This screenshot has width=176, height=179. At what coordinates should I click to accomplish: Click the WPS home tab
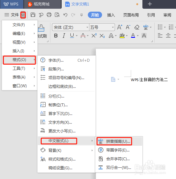tap(12, 4)
